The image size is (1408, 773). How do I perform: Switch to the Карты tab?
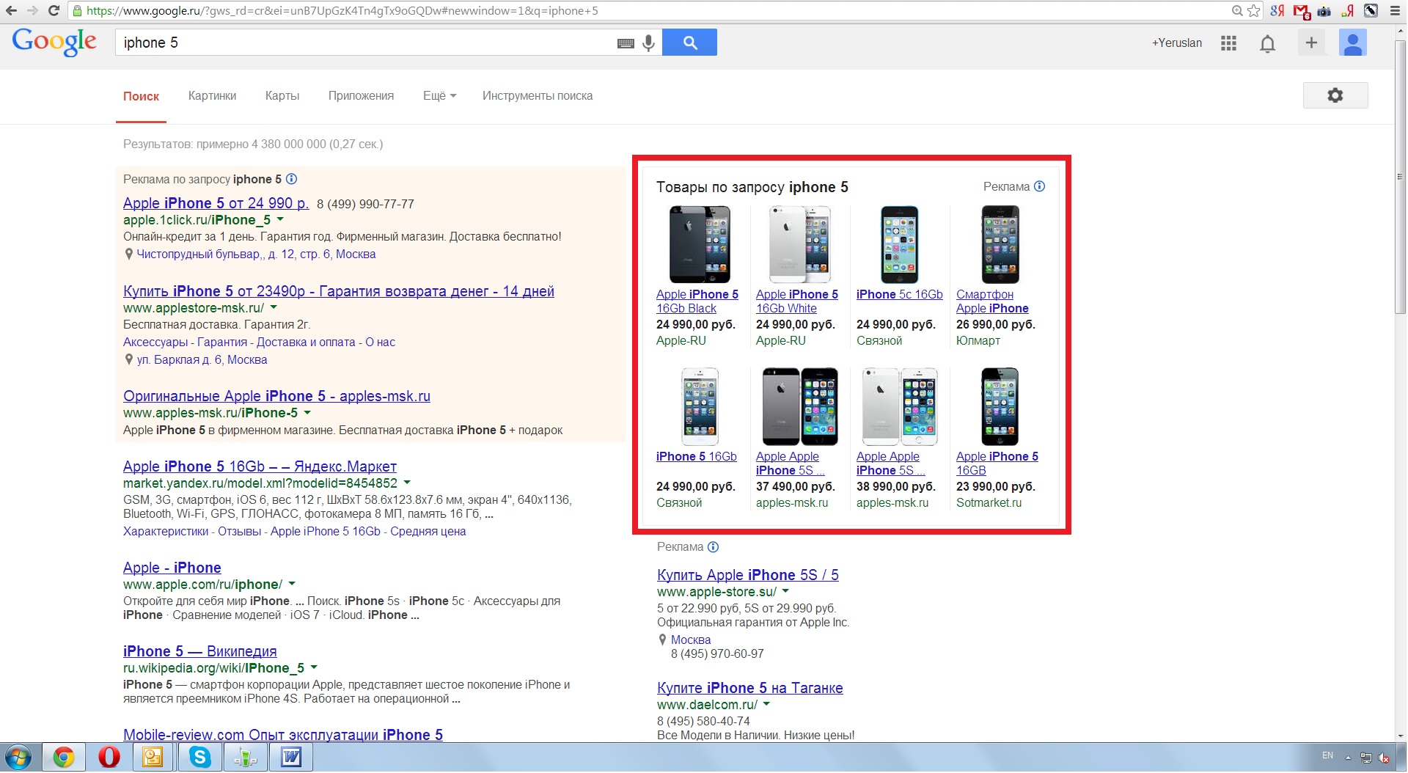tap(282, 96)
